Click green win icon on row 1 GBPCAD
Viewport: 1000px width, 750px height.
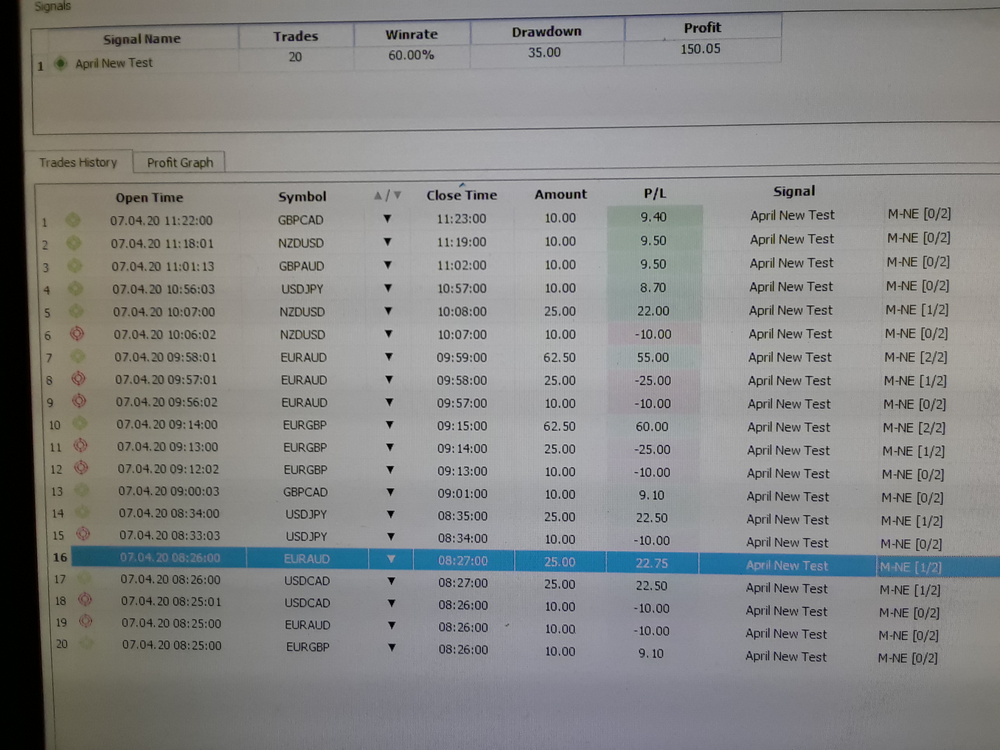click(x=73, y=220)
